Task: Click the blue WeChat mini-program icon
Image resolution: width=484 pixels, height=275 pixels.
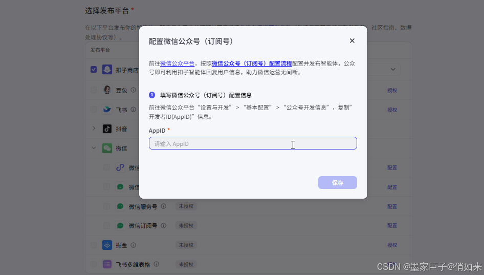Action: [x=120, y=167]
